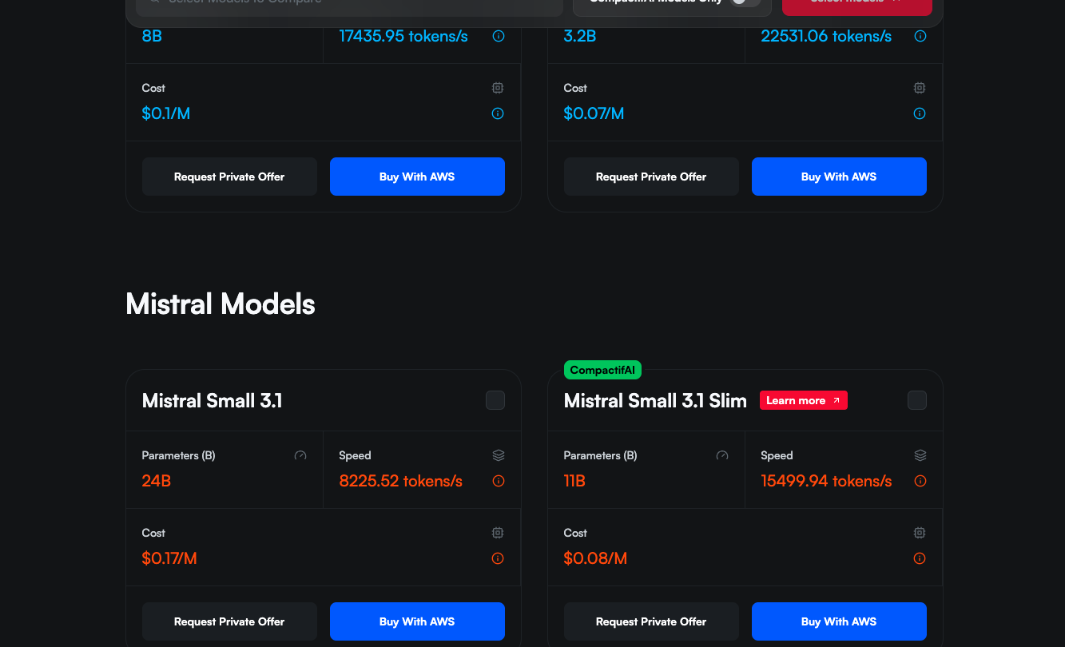Check the Mistral Small 3.1 Slim comparison checkbox

point(916,400)
